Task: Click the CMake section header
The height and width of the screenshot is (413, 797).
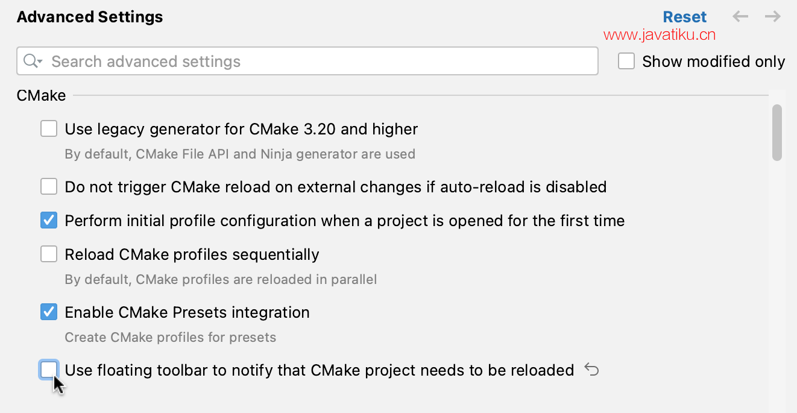Action: [x=42, y=95]
